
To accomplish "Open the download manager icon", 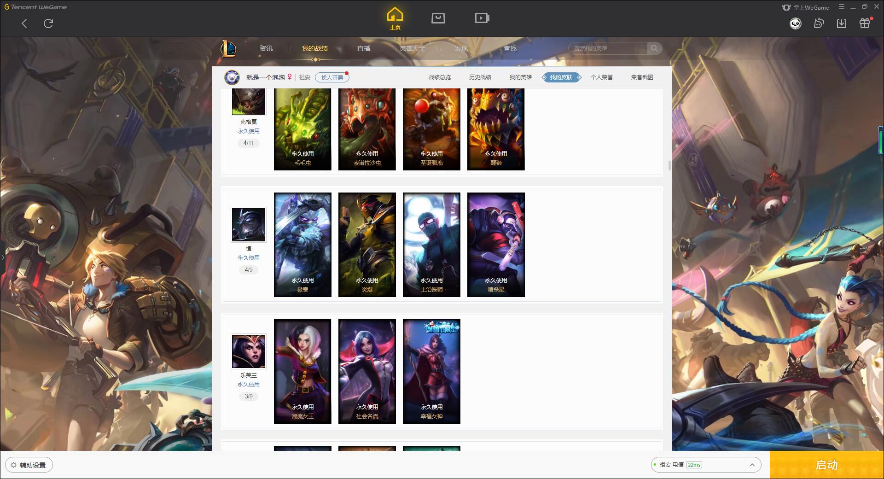I will 842,23.
